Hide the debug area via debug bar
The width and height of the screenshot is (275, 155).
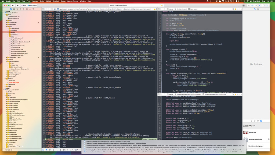tap(43, 150)
